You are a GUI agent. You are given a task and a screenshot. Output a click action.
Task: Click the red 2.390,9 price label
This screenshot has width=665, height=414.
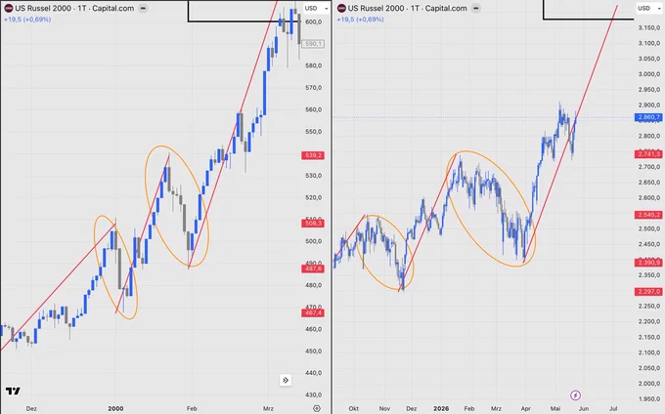648,263
